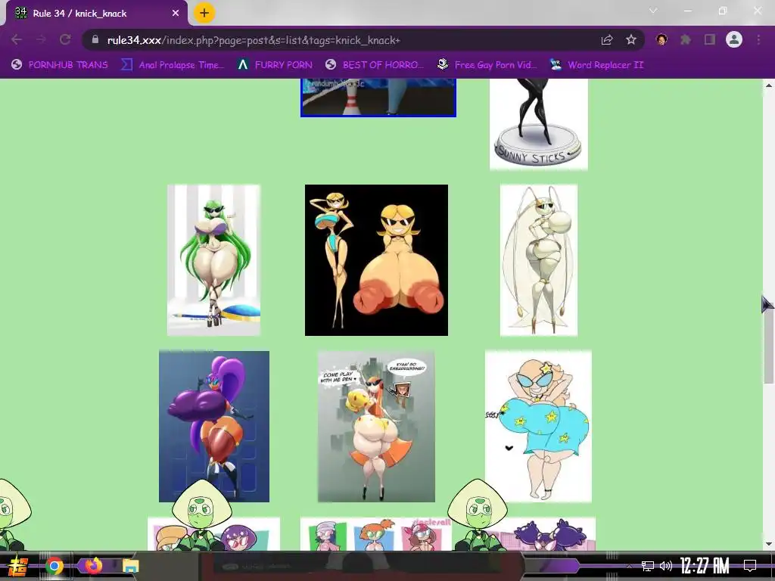Open the Free Gay Porn Vid... bookmark
Screen dimensions: 775x581
(x=487, y=65)
